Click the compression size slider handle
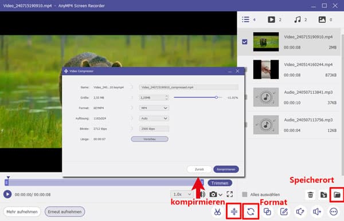 click(216, 97)
